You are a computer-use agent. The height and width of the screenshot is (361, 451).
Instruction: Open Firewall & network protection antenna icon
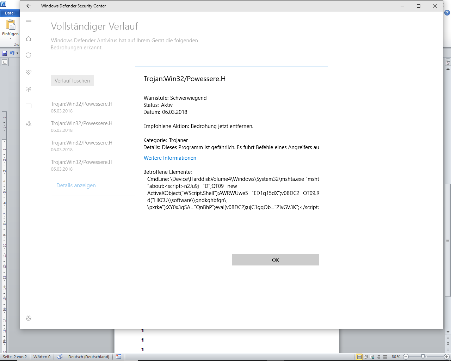point(29,89)
